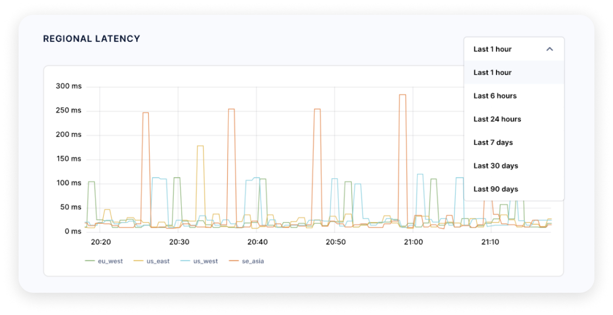Click the first orange spike after 20:20

pyautogui.click(x=145, y=113)
